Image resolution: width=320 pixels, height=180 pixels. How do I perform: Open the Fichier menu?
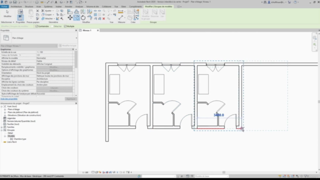pyautogui.click(x=4, y=6)
